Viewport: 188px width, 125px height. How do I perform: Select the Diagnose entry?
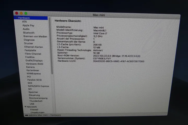(29, 40)
